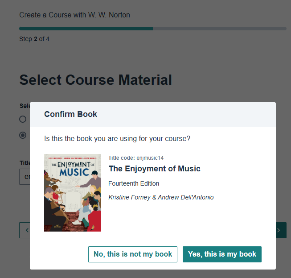Screen dimensions: 291x278
Task: Click the Select Course Material heading
Action: point(95,80)
